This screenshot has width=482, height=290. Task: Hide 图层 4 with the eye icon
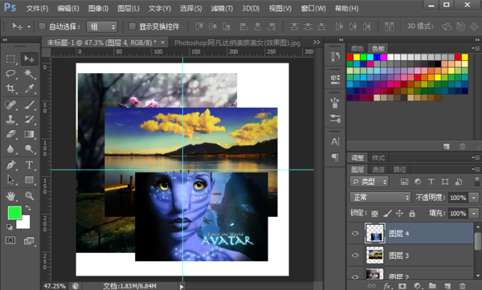click(x=355, y=233)
